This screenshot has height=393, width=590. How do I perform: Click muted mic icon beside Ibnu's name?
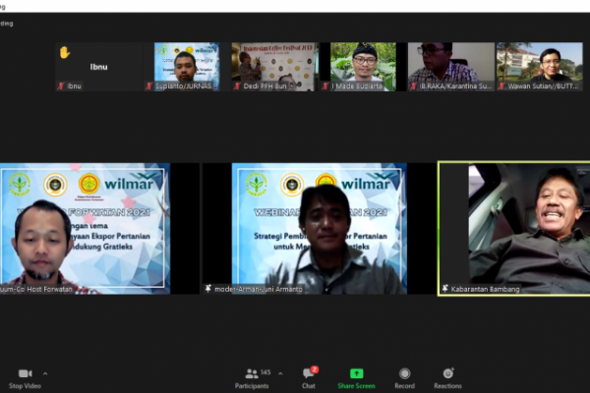[61, 86]
